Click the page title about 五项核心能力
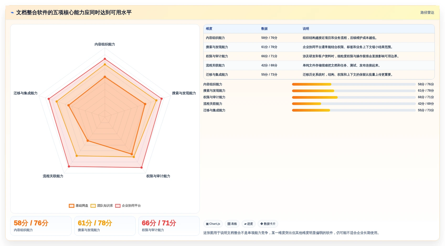 [74, 13]
